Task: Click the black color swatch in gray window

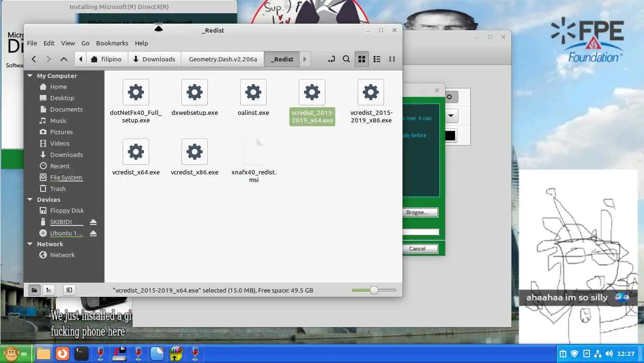Action: [450, 136]
